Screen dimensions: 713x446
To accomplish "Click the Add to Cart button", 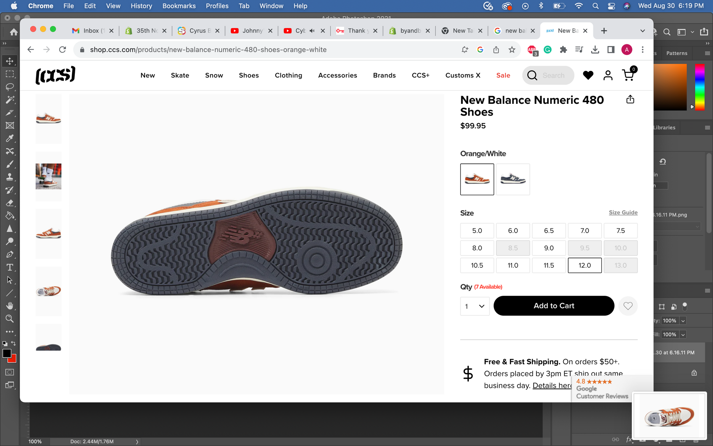I will pyautogui.click(x=554, y=306).
